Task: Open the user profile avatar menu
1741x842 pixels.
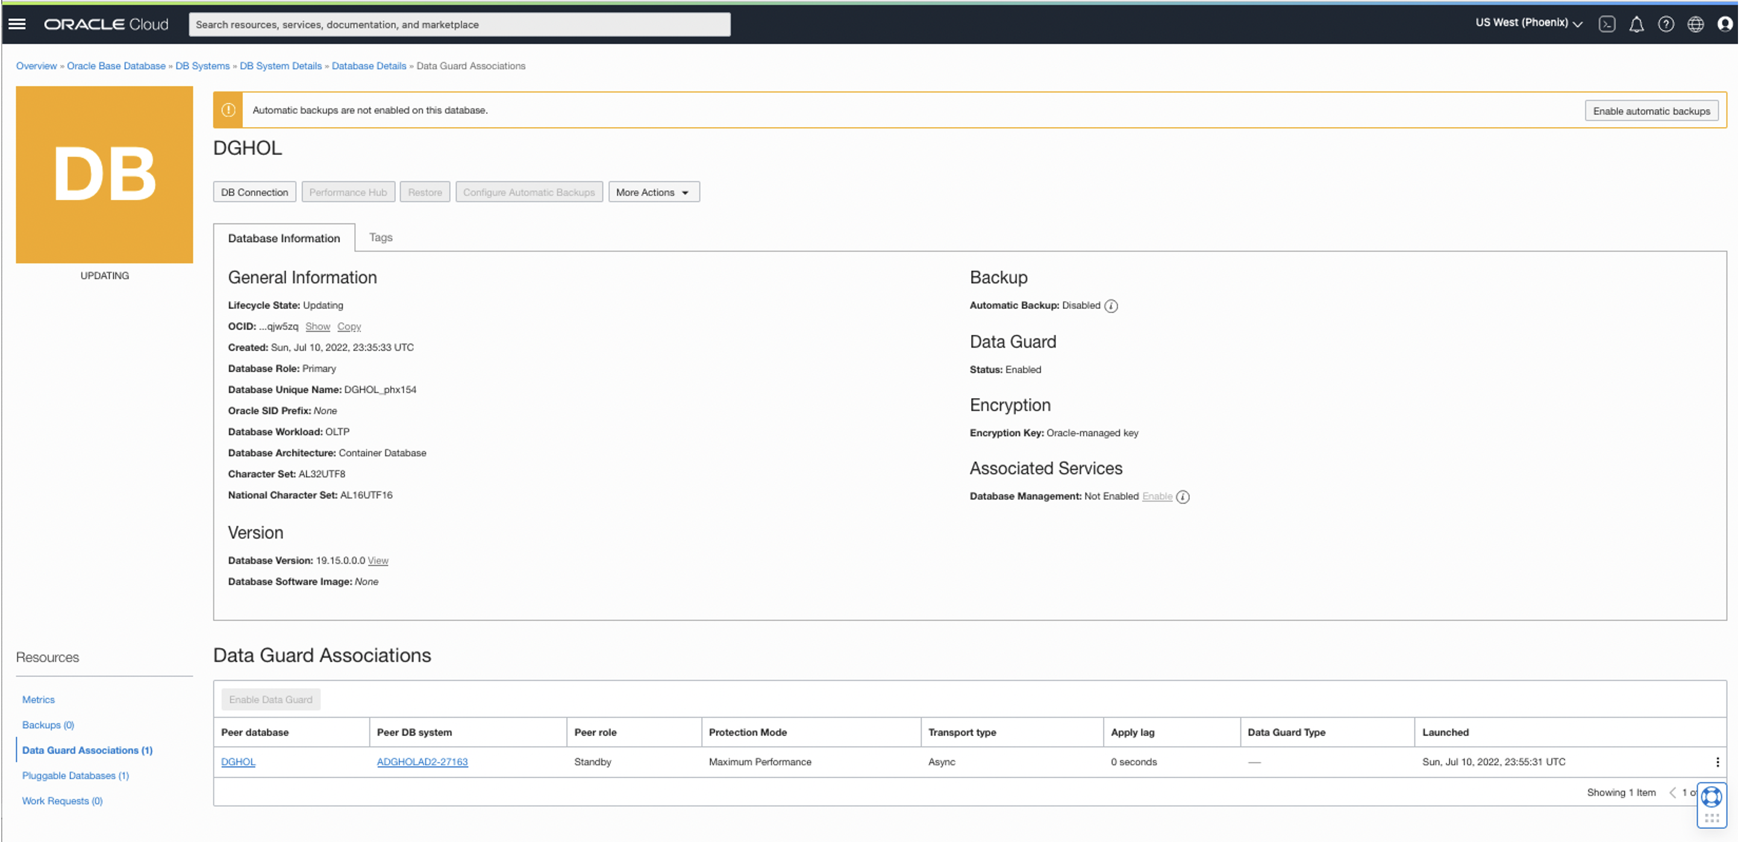Action: coord(1725,24)
